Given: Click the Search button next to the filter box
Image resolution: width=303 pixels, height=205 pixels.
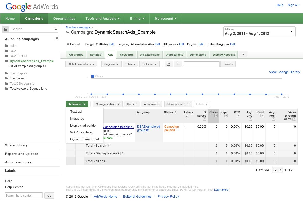Looking at the screenshot, I should tap(228, 64).
